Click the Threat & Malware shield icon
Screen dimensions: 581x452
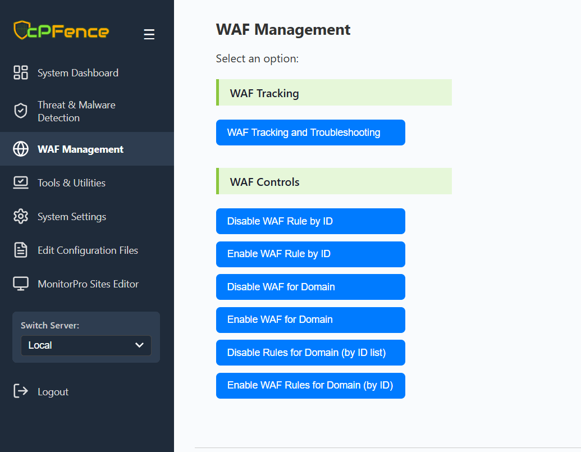pyautogui.click(x=21, y=111)
